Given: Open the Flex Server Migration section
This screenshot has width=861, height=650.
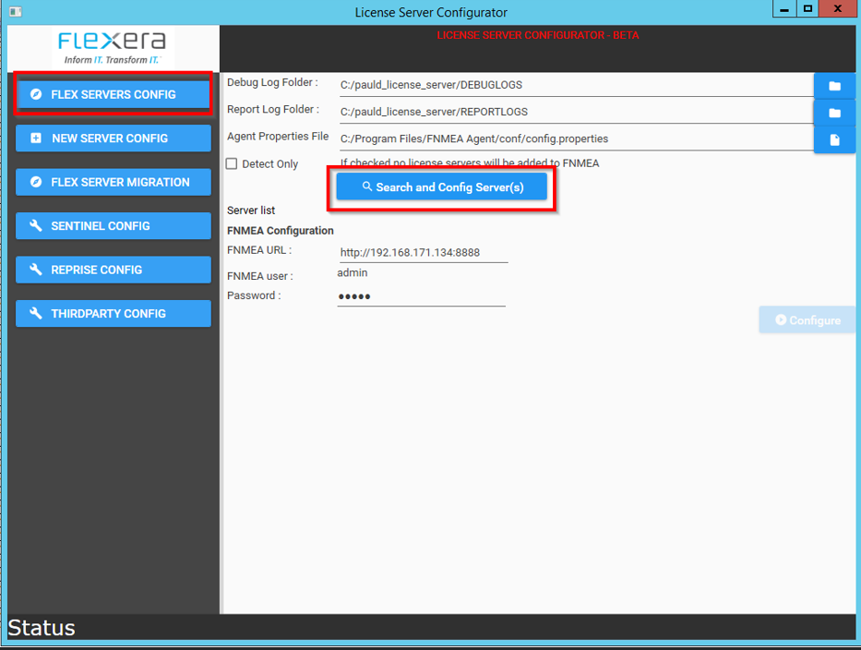Looking at the screenshot, I should pos(114,182).
